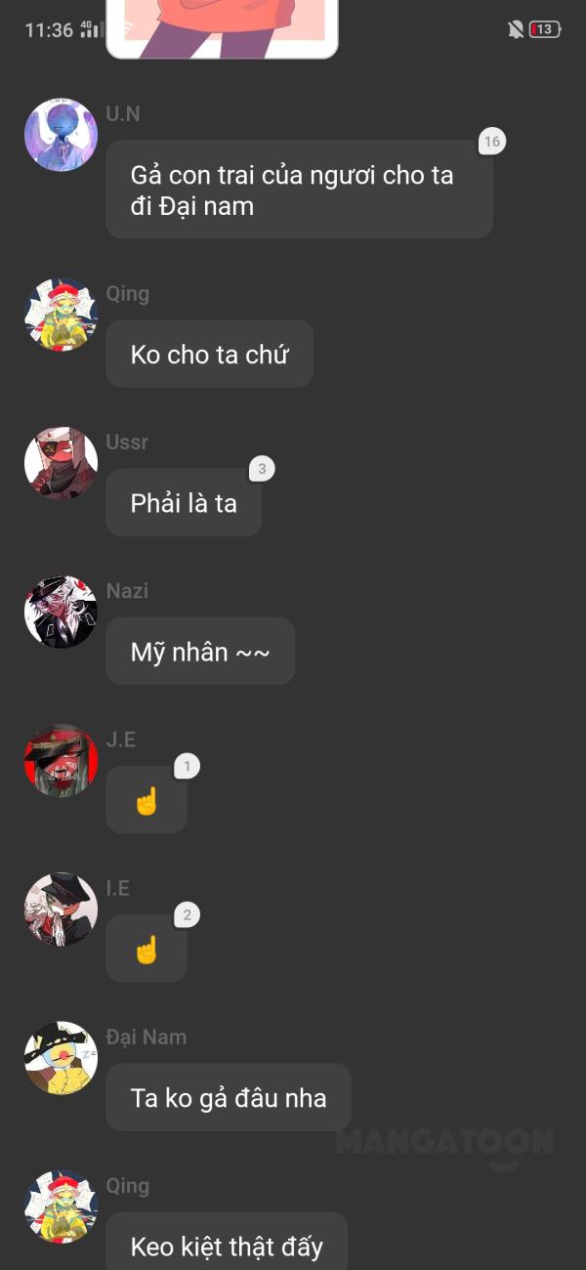Viewport: 586px width, 1270px height.
Task: Tap the comment count badge on I.E's message
Action: 188,915
